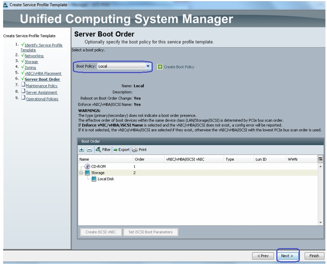
Task: Click Yes beside Reboot on Boot Order Change
Action: pos(137,98)
